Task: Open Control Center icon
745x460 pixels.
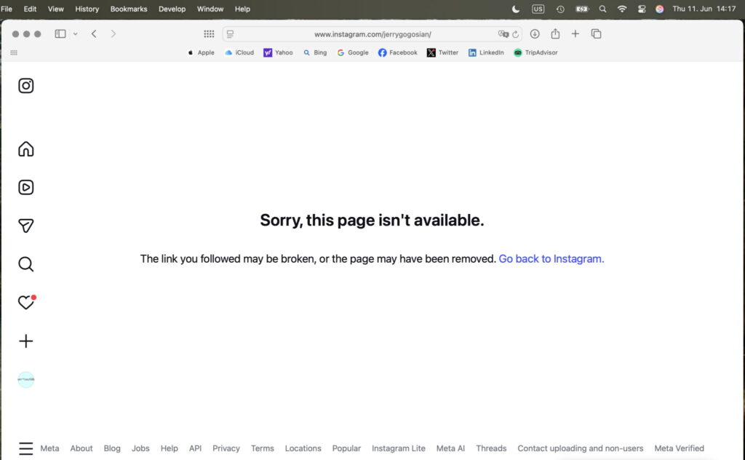Action: click(642, 9)
